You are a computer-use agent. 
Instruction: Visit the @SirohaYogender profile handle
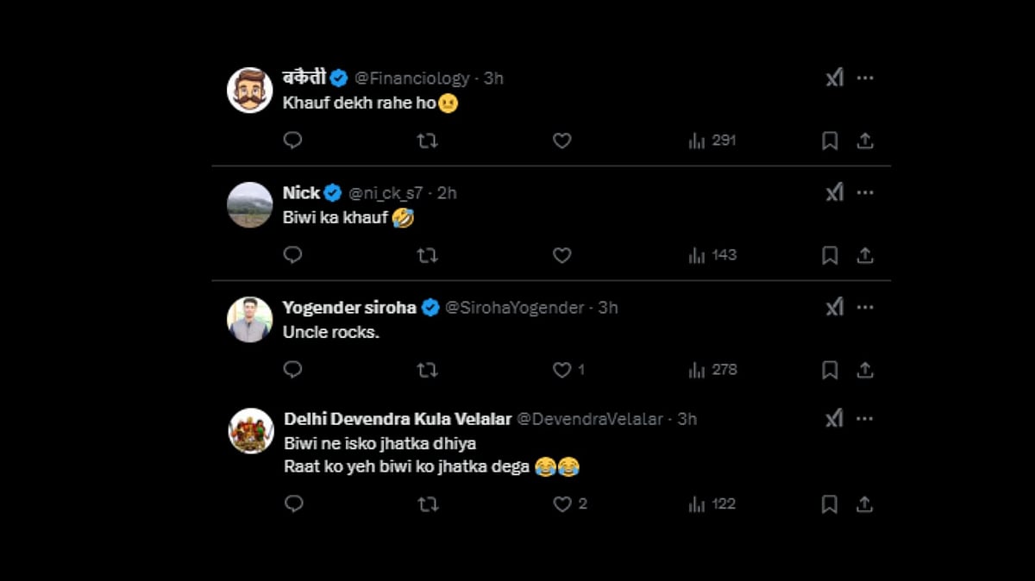click(515, 308)
